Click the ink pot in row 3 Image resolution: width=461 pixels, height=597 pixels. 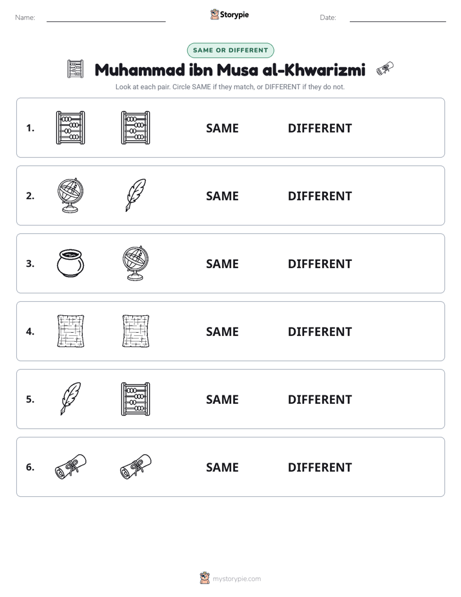pyautogui.click(x=70, y=263)
